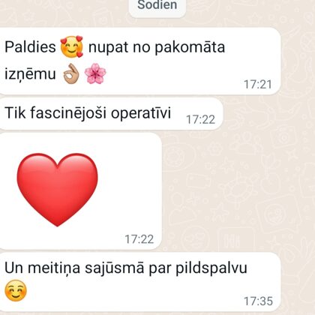Tap the smiling face with hearts emoji
Image resolution: width=315 pixels, height=315 pixels.
(x=72, y=46)
